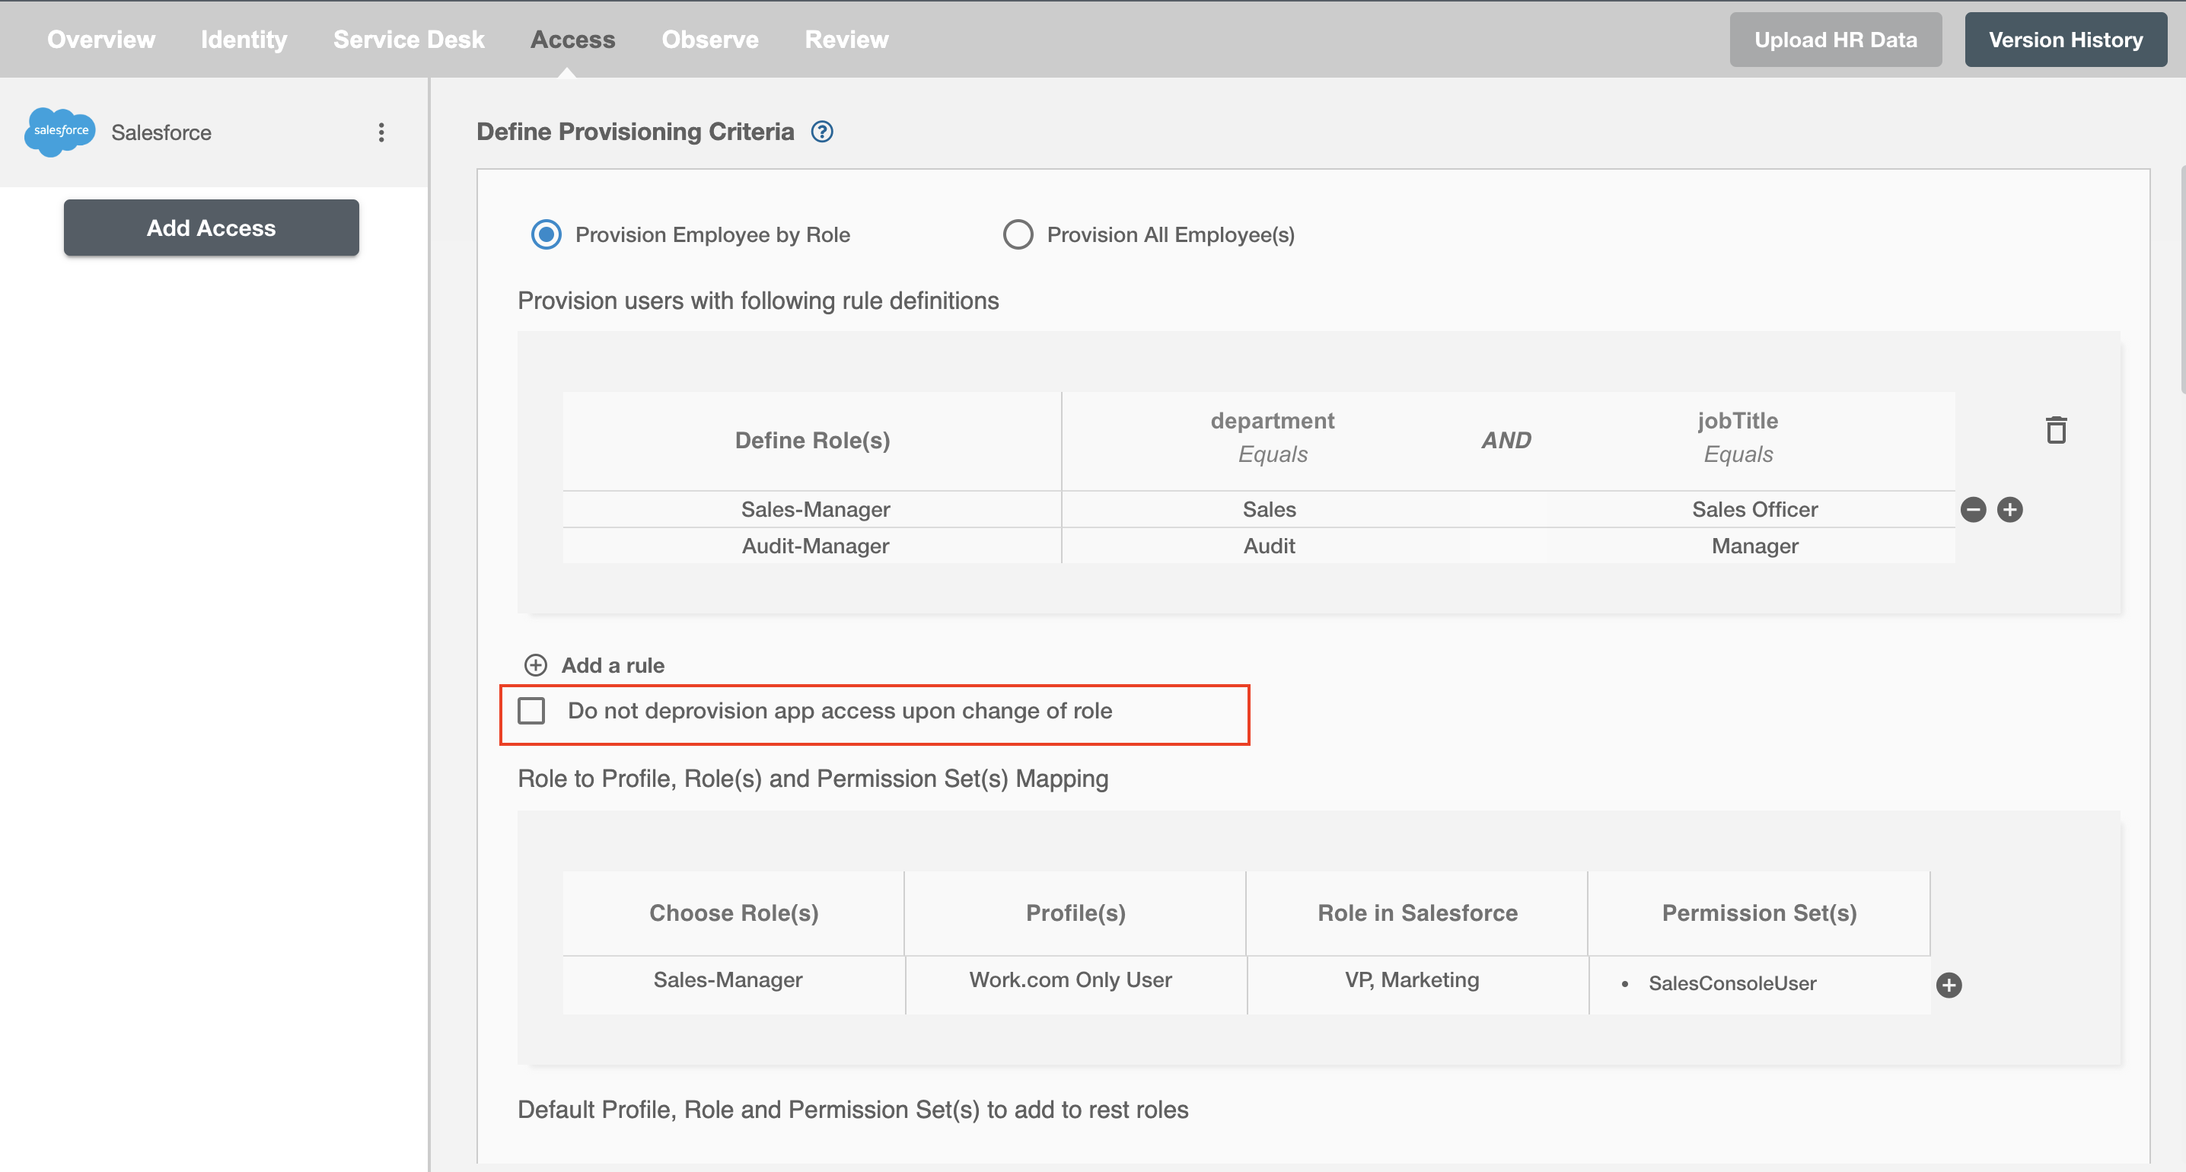Click the Manager jobTitle cell
2186x1172 pixels.
pos(1755,546)
